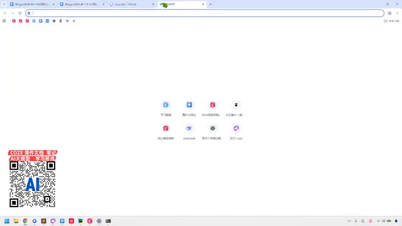Click the Chrome taskbar icon
402x226 pixels.
[25, 221]
